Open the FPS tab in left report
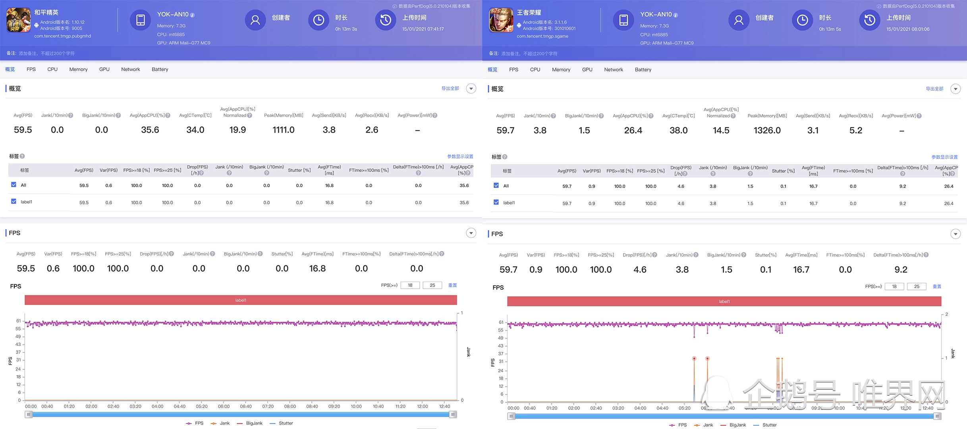The image size is (967, 429). click(x=31, y=69)
